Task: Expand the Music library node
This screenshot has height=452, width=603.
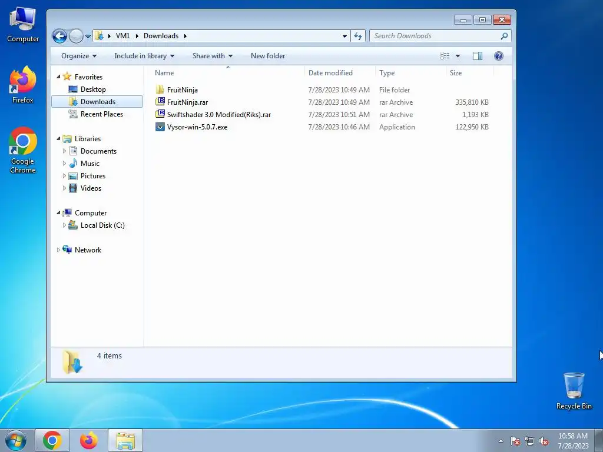Action: 64,164
